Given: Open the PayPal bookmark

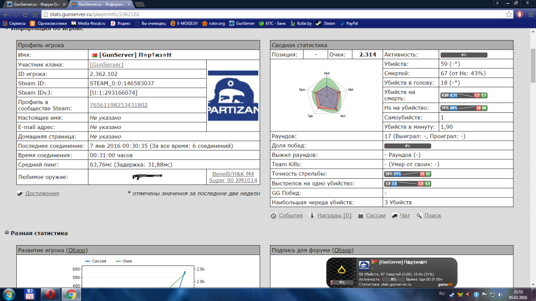Looking at the screenshot, I should point(349,24).
